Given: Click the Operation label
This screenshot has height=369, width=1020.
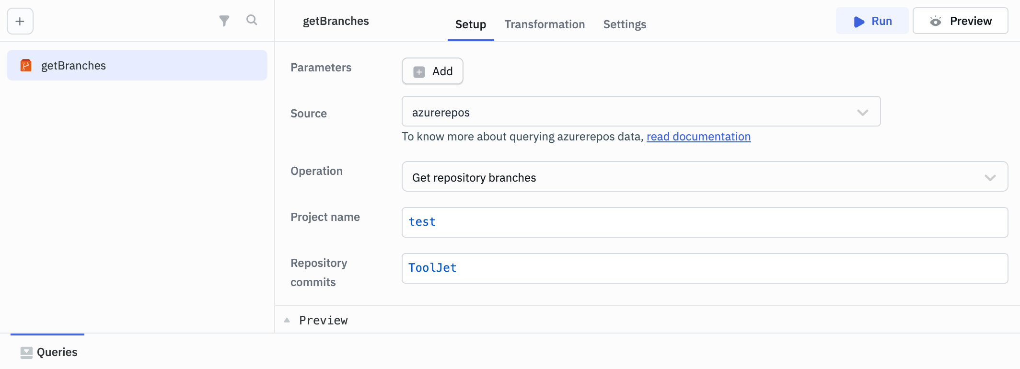Looking at the screenshot, I should tap(316, 171).
